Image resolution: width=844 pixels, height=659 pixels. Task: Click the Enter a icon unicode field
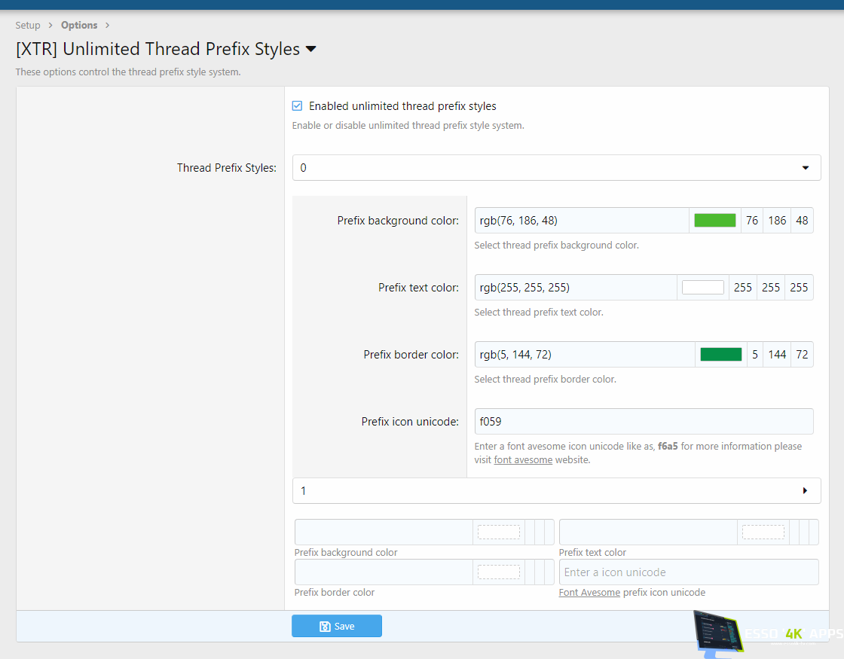click(688, 572)
